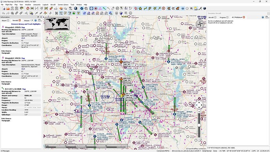Toggle the waypoints triangle icon in toolbar
Image resolution: width=270 pixels, height=152 pixels.
(100, 8)
